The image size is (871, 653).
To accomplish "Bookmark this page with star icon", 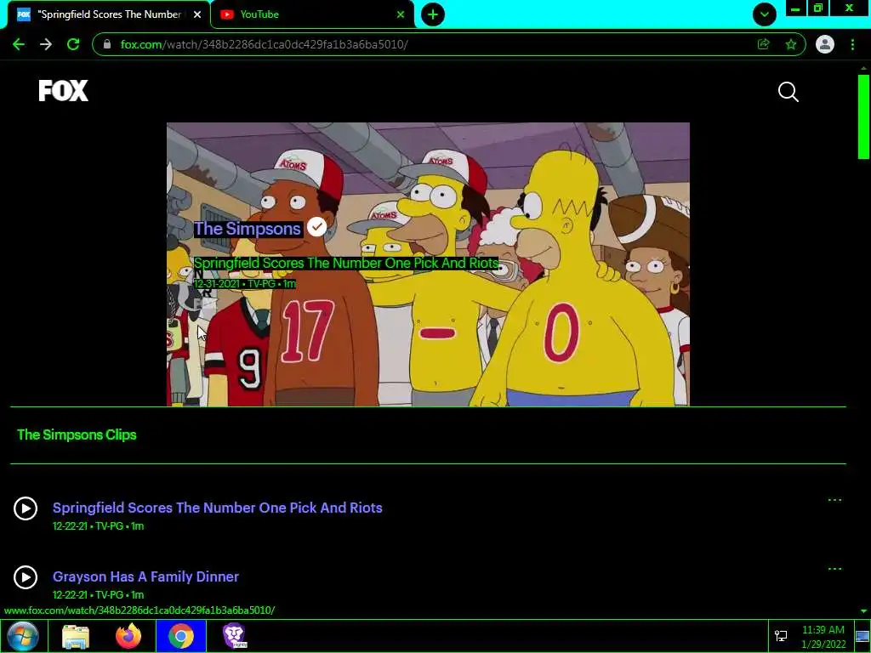I will (x=791, y=44).
